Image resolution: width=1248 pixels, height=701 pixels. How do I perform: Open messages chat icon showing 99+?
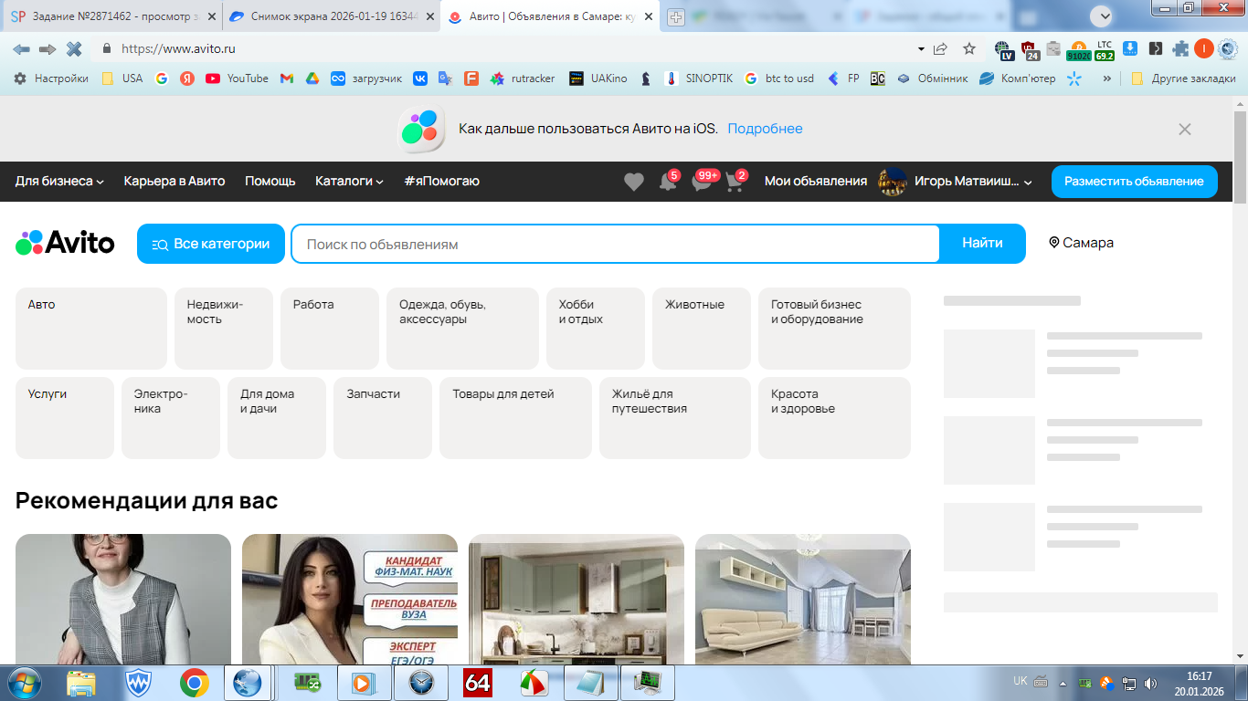coord(703,181)
